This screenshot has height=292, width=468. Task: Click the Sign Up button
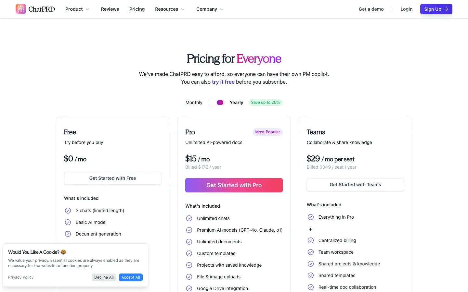coord(436,9)
